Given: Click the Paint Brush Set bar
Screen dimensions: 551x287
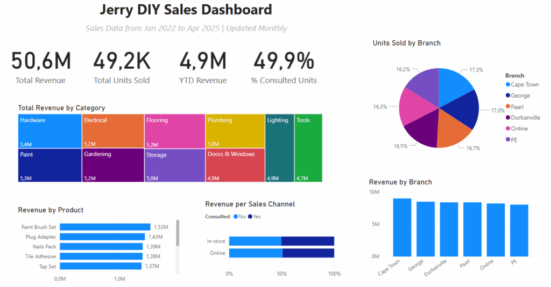Looking at the screenshot, I should click(105, 227).
